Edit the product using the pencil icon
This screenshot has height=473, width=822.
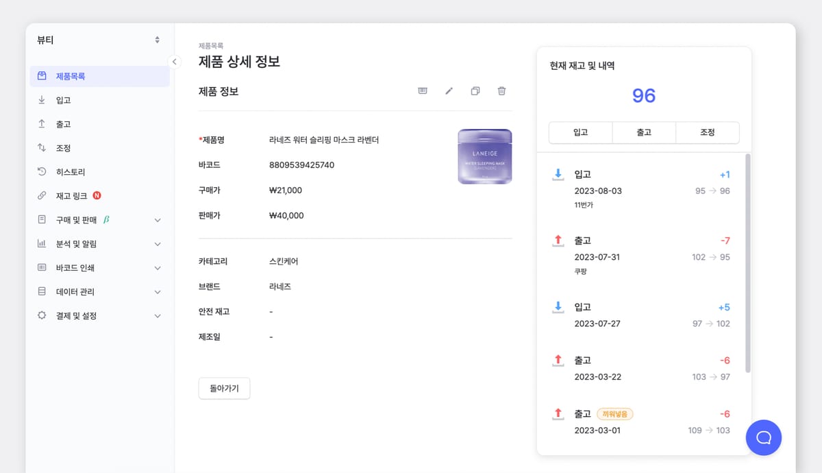449,90
